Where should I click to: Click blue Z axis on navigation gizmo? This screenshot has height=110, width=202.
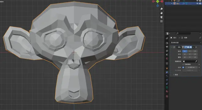tap(158, 6)
